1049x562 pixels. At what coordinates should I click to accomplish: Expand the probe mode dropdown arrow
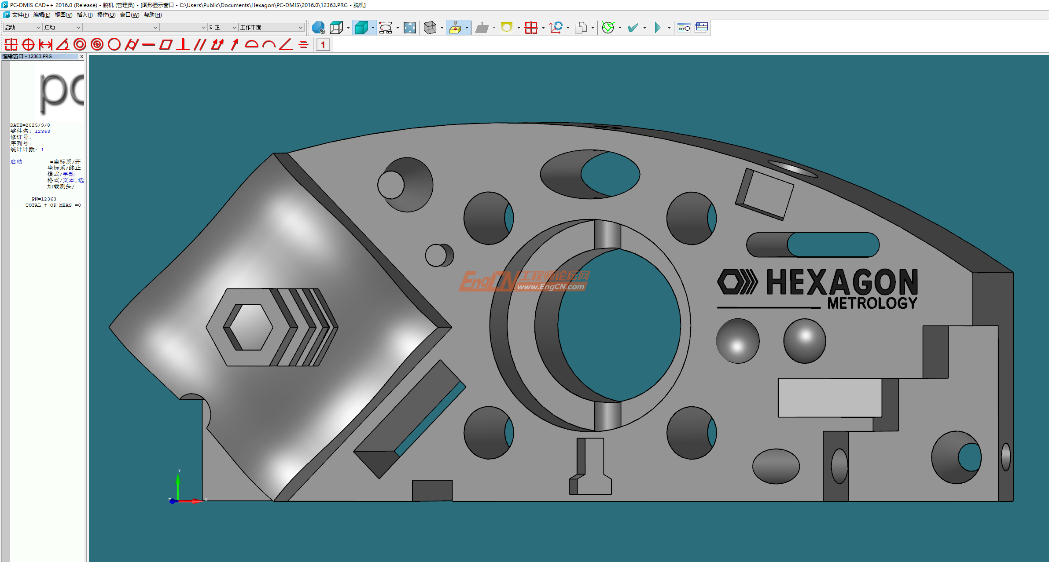[467, 28]
